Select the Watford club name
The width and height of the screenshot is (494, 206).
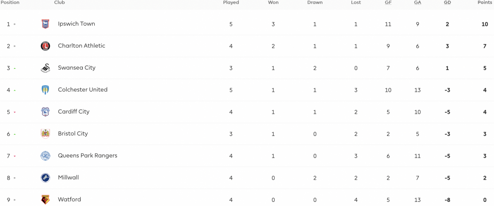[69, 199]
